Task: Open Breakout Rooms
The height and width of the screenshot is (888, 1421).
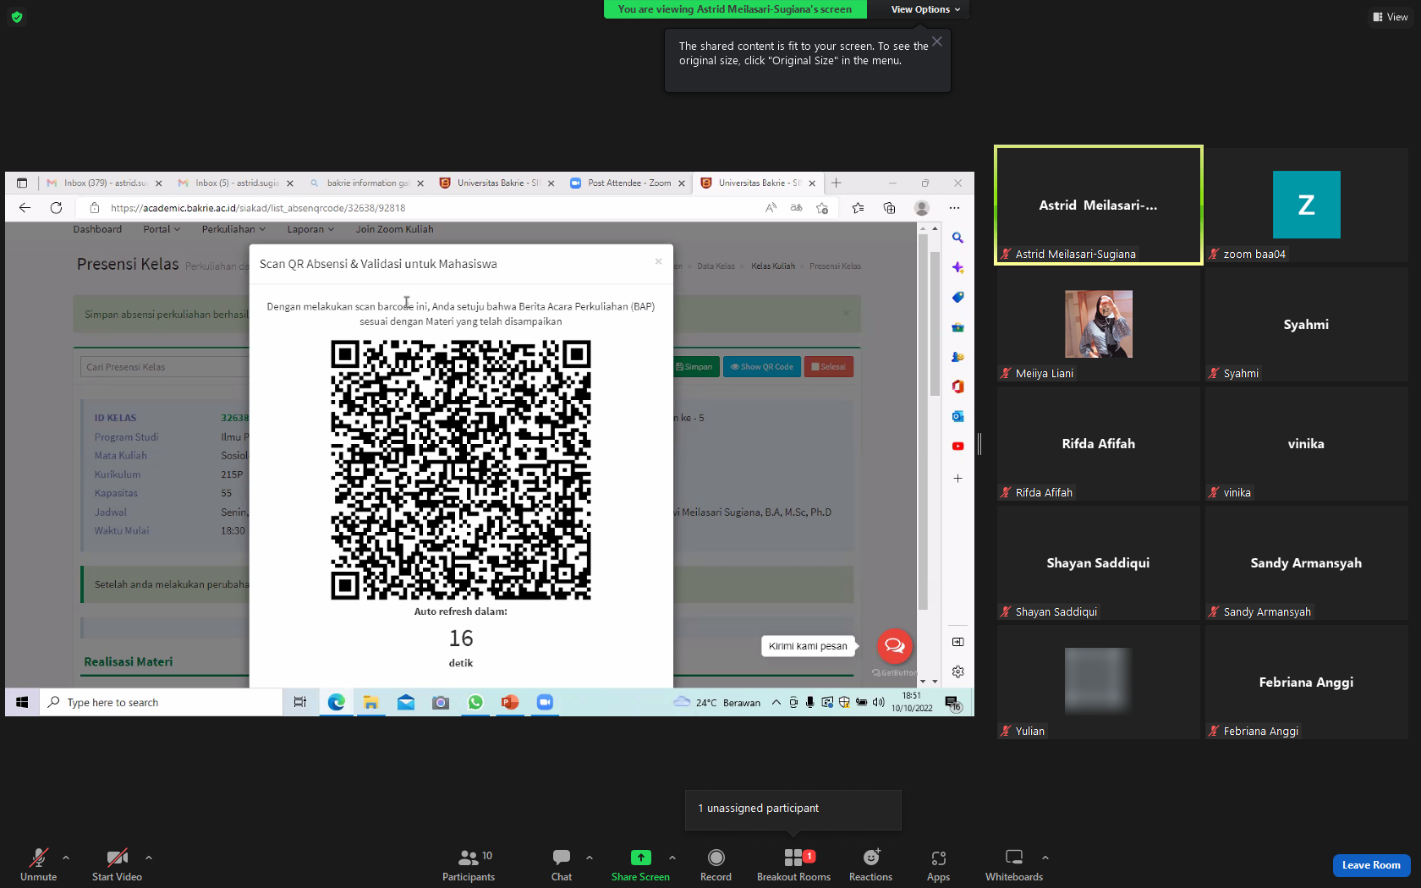Action: pyautogui.click(x=793, y=864)
